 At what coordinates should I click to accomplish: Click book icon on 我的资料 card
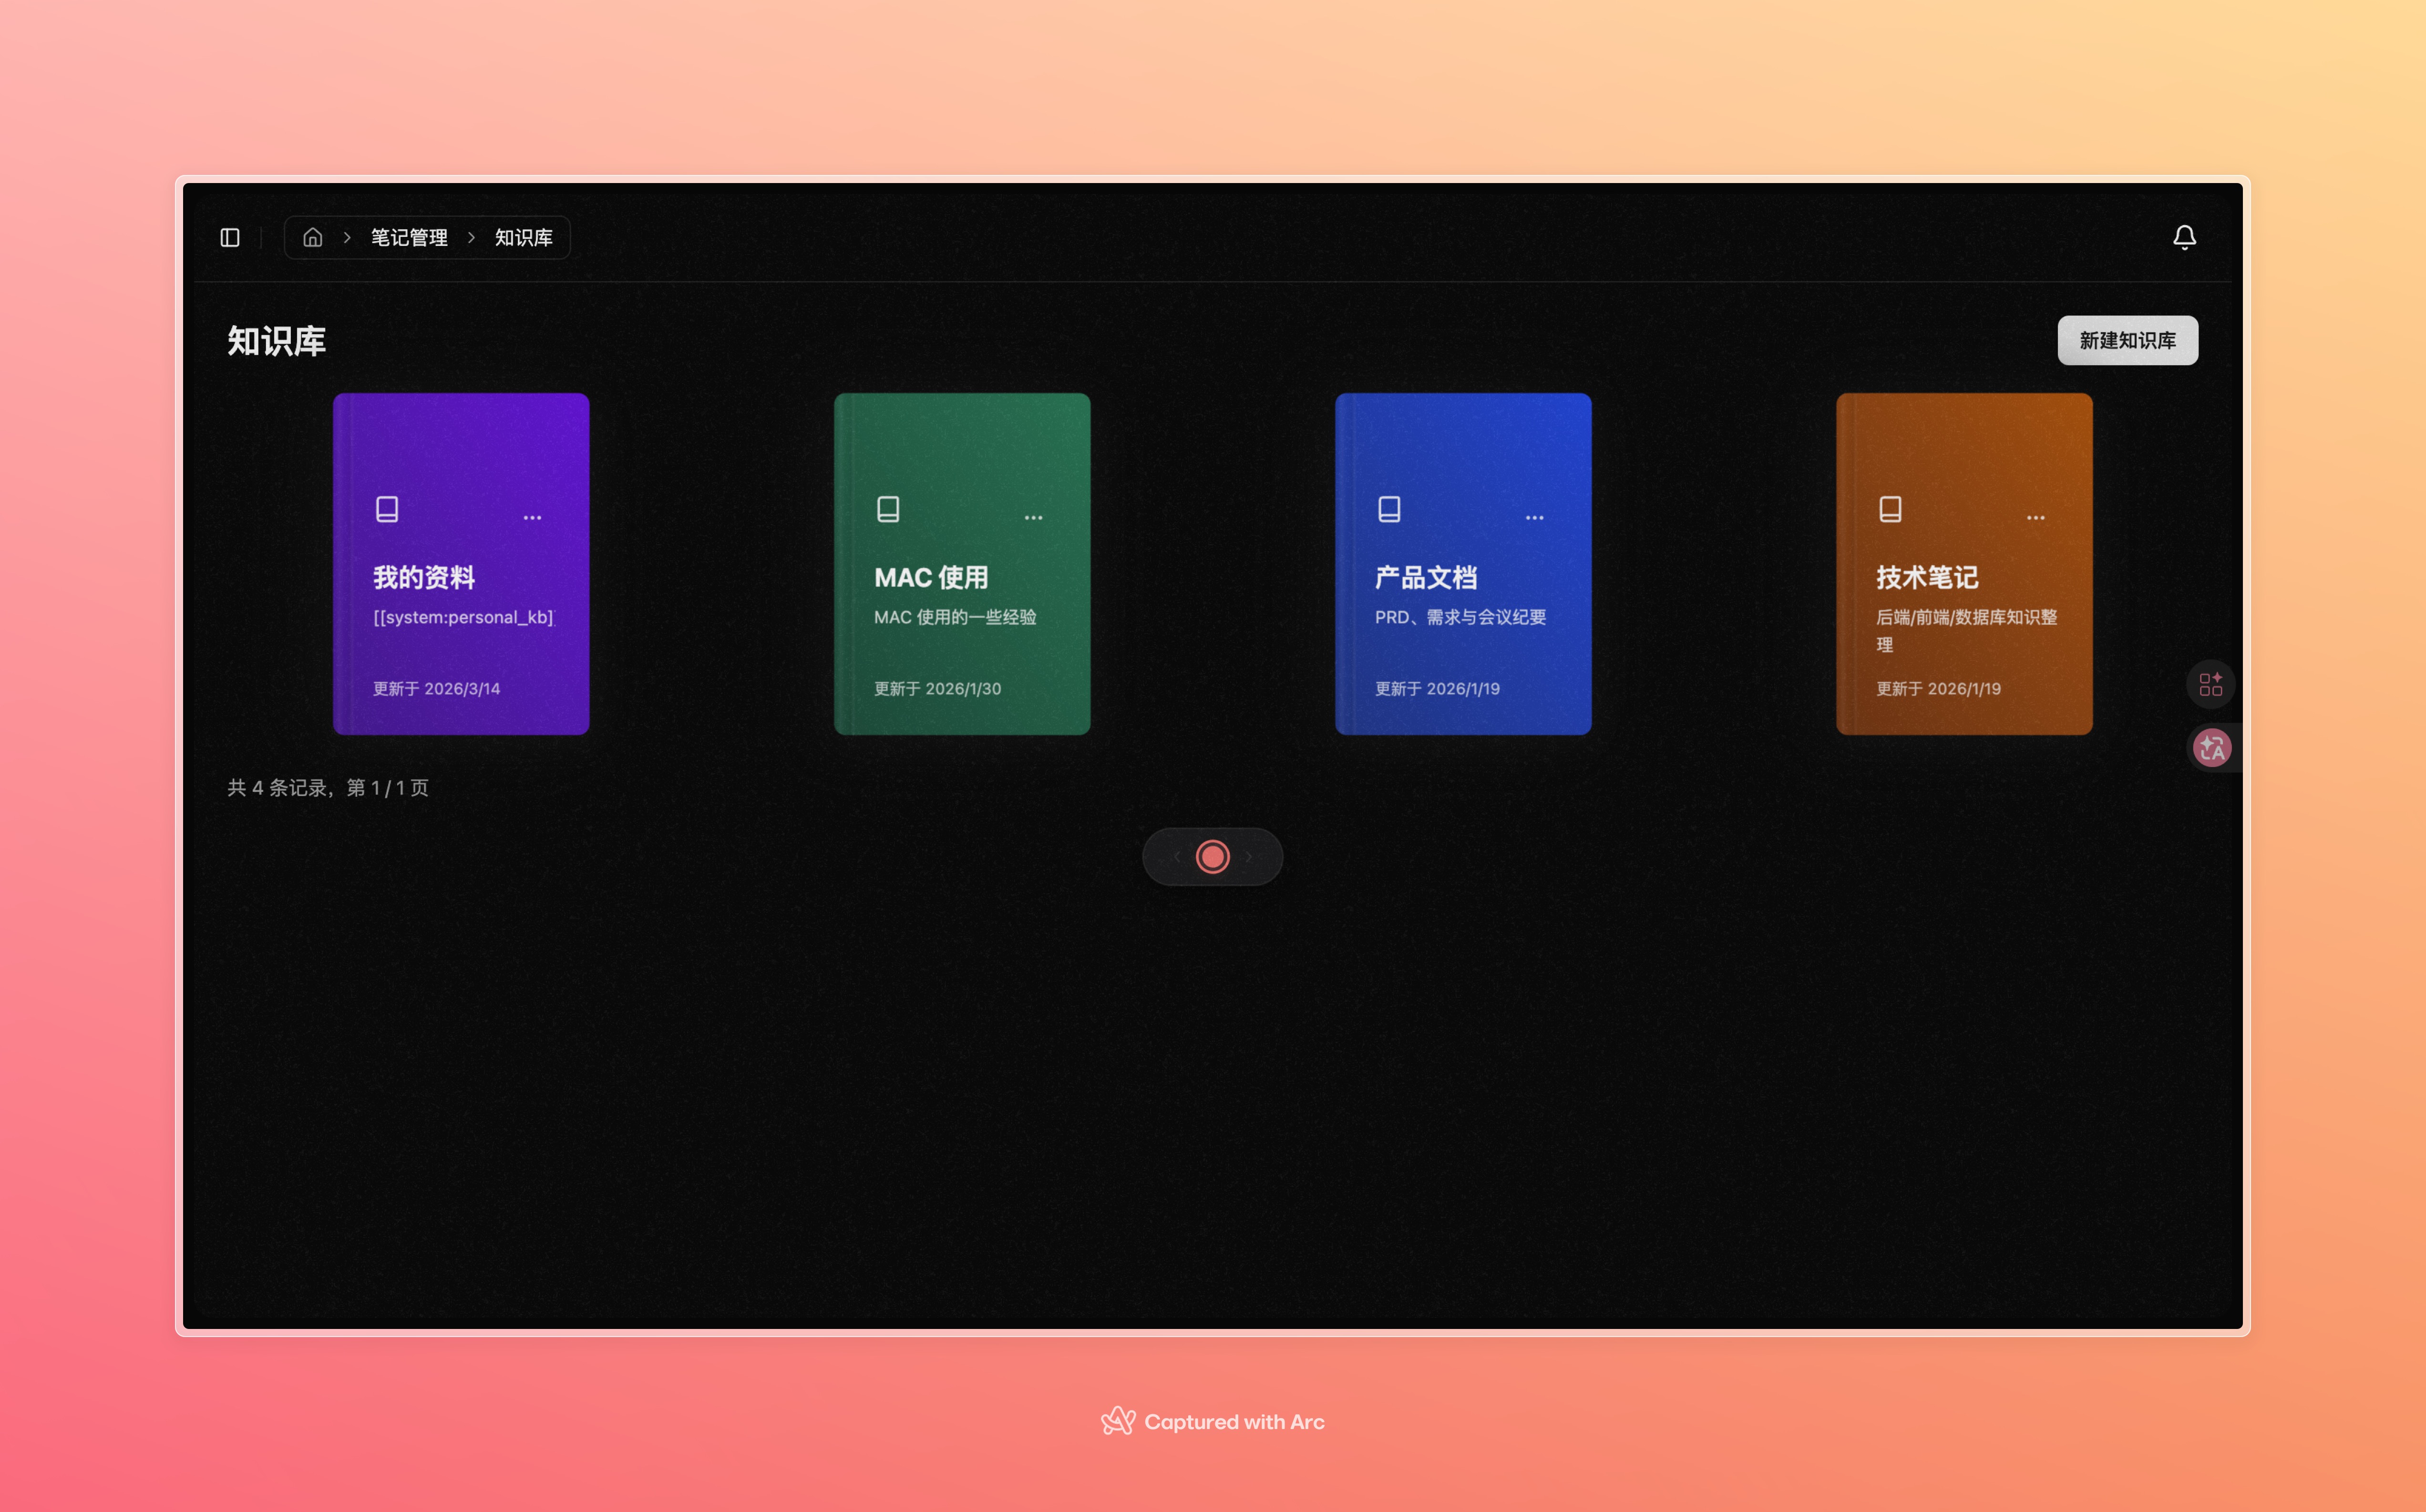tap(387, 509)
